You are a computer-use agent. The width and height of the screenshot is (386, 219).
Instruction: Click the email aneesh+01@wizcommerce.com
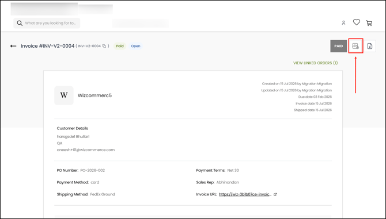pyautogui.click(x=86, y=150)
